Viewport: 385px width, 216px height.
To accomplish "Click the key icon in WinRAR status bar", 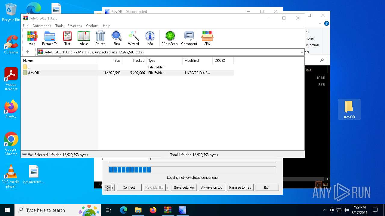I will (x=30, y=154).
